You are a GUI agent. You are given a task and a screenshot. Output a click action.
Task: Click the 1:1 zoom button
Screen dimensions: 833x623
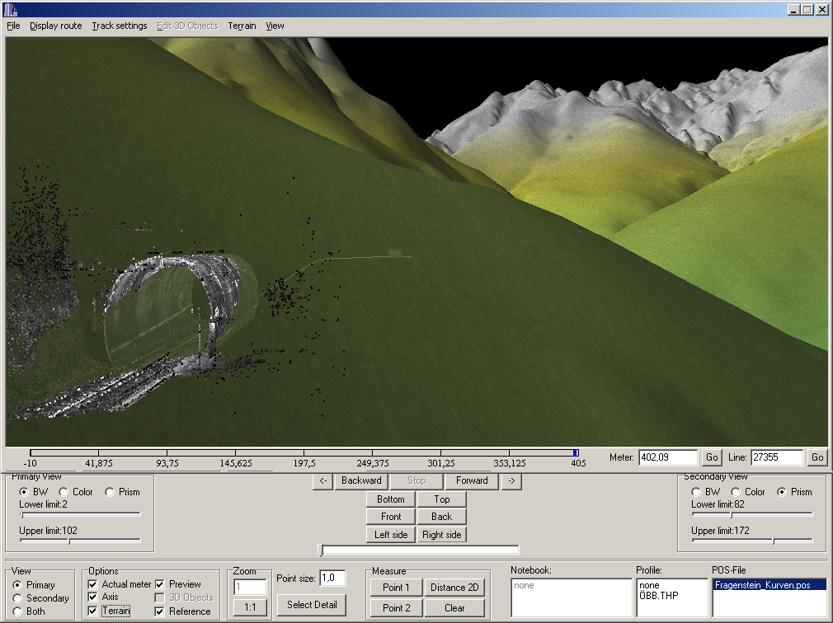[250, 607]
